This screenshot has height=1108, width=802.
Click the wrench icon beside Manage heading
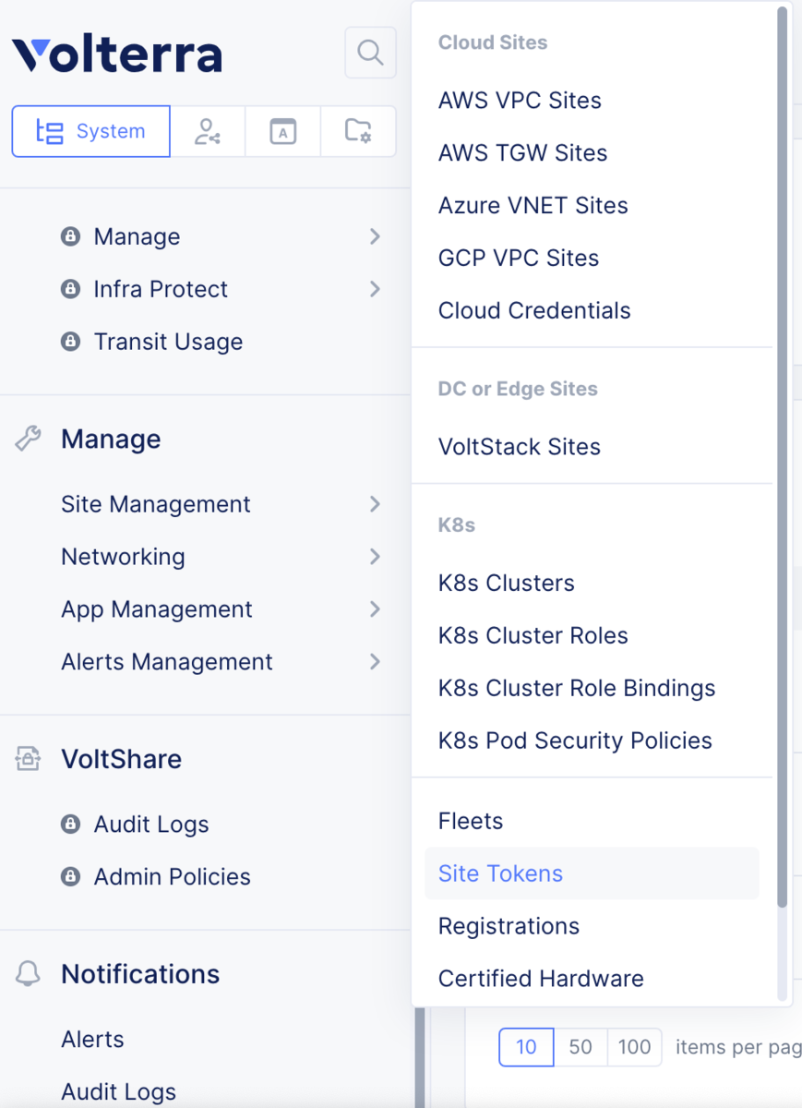coord(29,439)
